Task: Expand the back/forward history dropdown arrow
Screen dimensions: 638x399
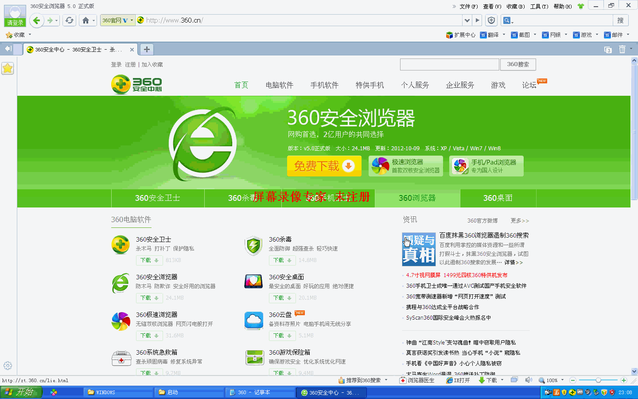Action: pyautogui.click(x=56, y=20)
